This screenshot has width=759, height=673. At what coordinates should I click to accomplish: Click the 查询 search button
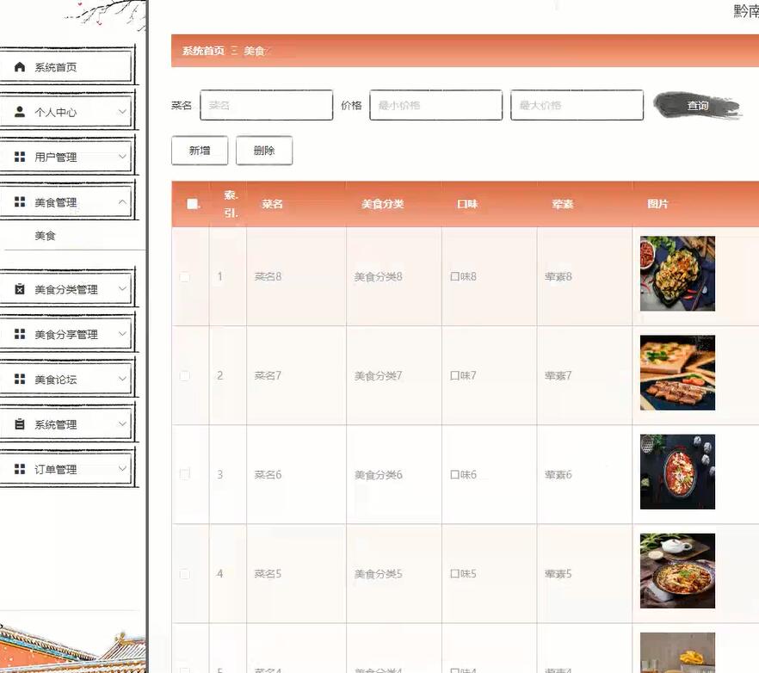click(x=698, y=105)
